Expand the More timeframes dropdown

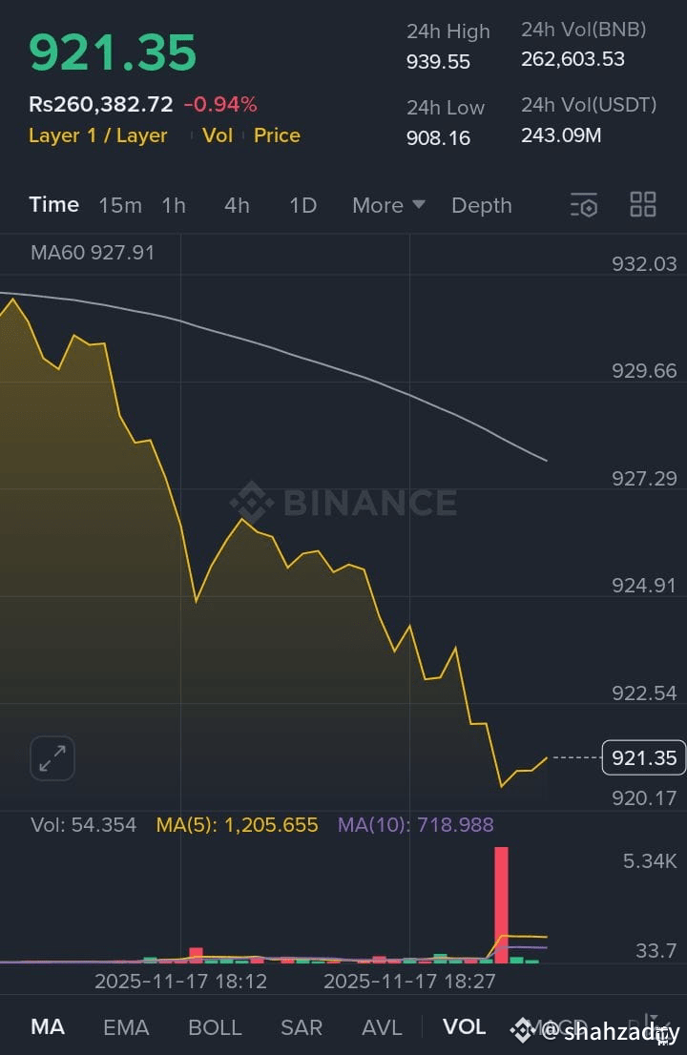click(x=388, y=205)
